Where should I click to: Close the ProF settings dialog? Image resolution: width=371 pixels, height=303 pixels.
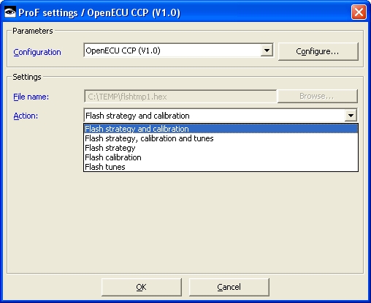click(359, 12)
